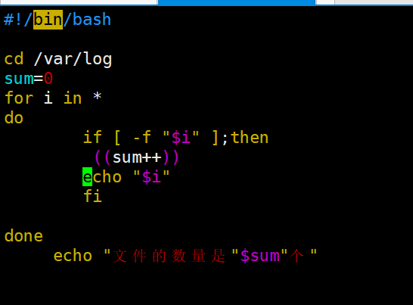
Task: Select the blue active tab at top
Action: point(237,2)
